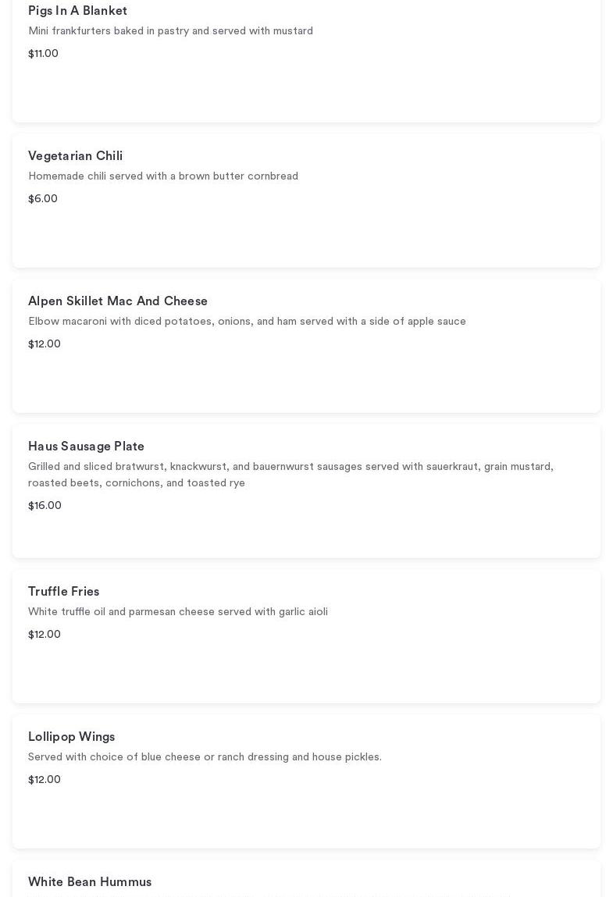Click the $16.00 sausage plate price
613x897 pixels.
point(45,506)
